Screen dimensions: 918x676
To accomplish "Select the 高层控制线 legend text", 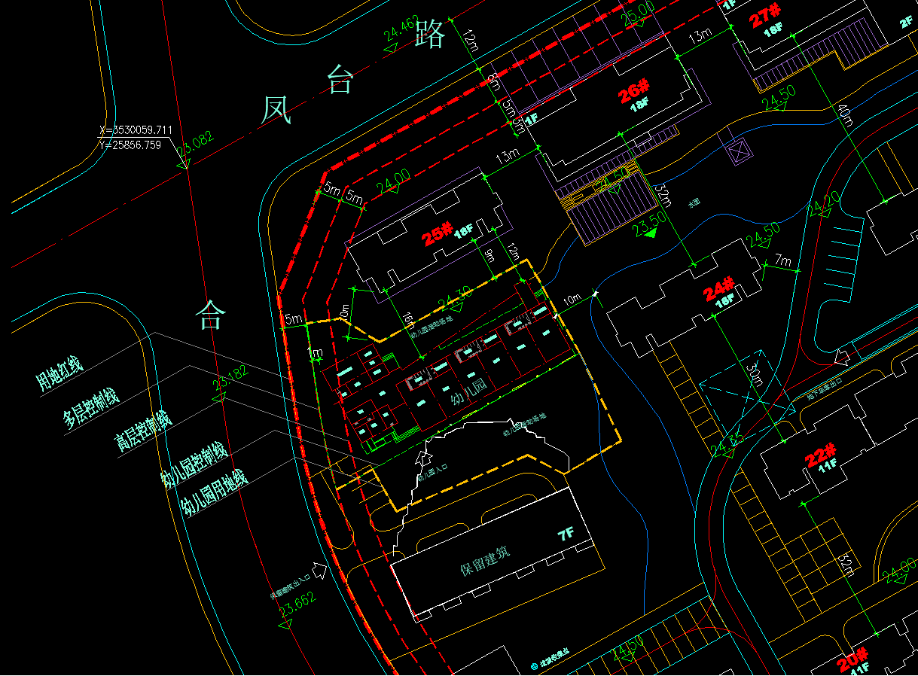I will [x=142, y=432].
